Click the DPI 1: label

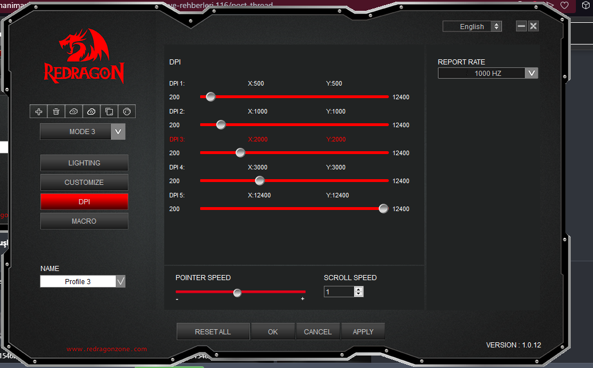pyautogui.click(x=177, y=83)
